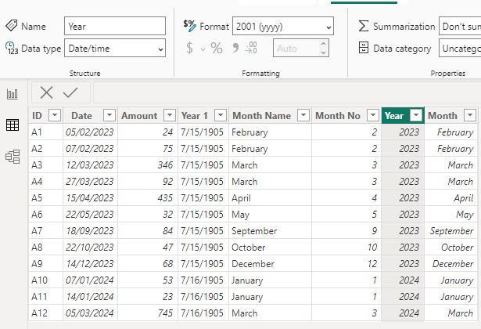481x329 pixels.
Task: Open filter dropdown for Date column
Action: pos(109,115)
